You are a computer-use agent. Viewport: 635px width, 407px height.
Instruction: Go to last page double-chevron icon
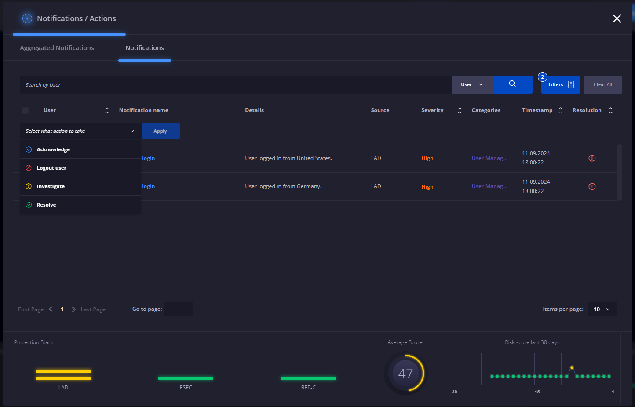click(73, 309)
